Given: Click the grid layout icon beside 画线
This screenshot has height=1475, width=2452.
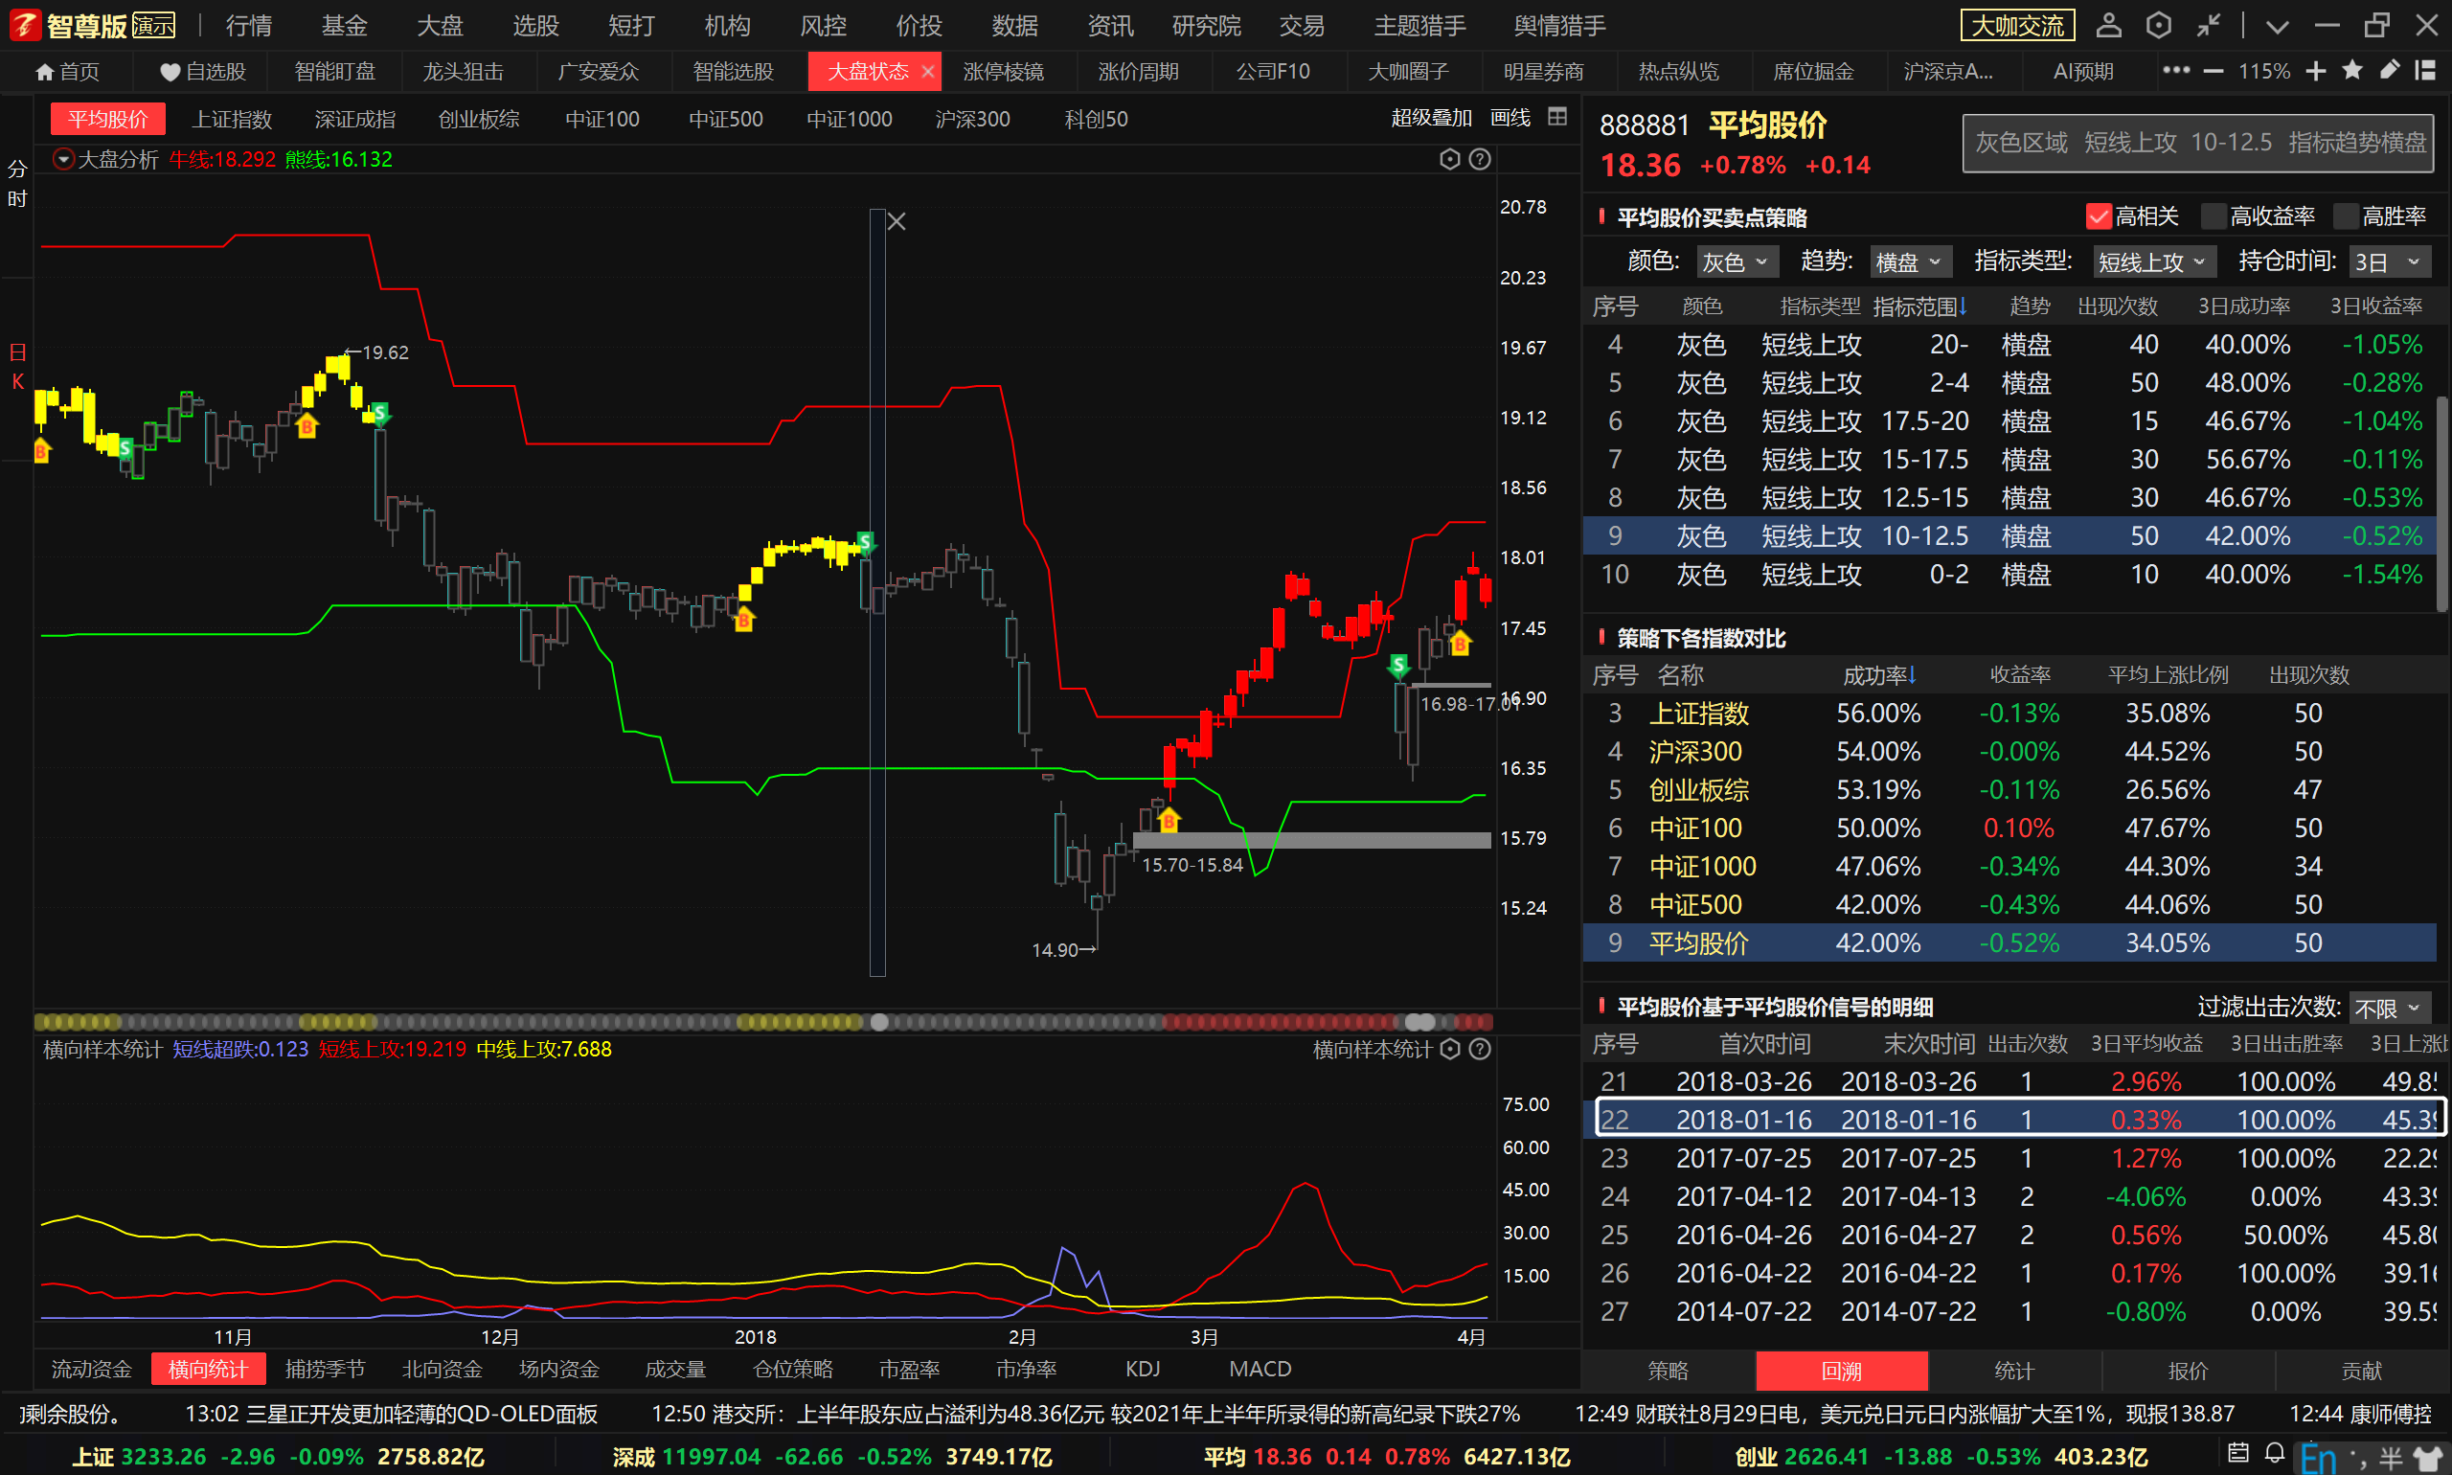Looking at the screenshot, I should pos(1557,117).
